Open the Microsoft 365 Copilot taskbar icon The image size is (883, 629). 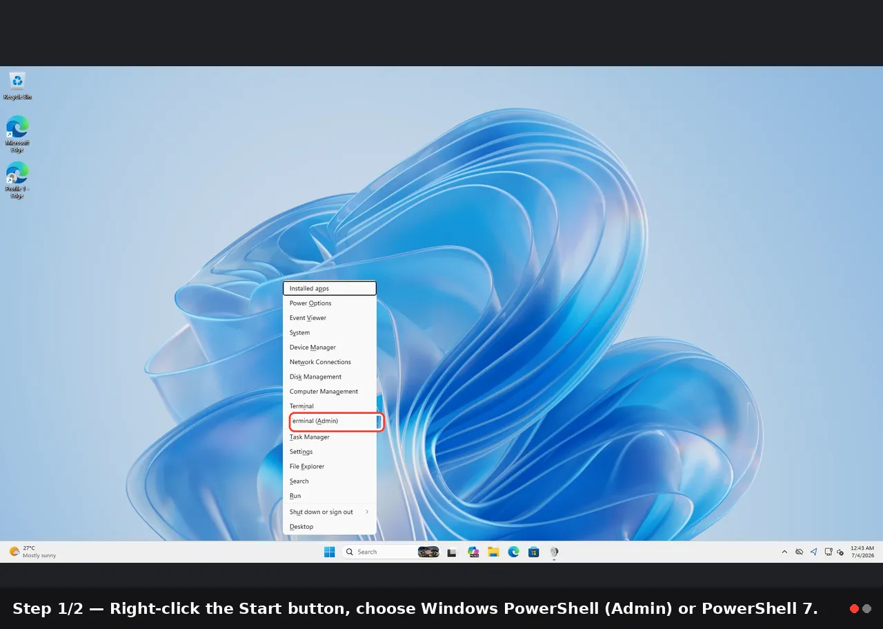tap(473, 552)
